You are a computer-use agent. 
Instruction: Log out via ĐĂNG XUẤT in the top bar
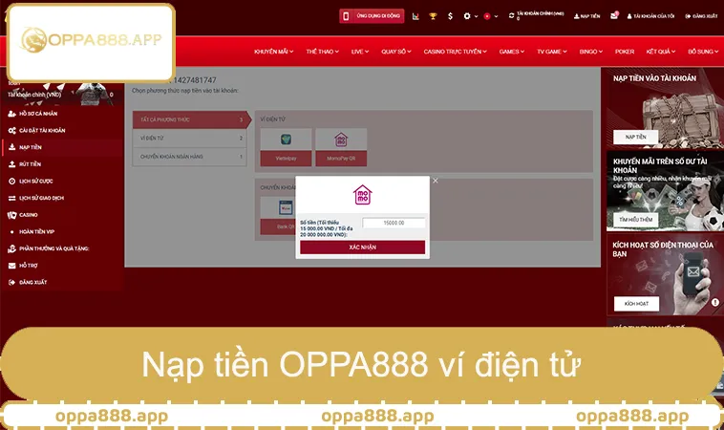[x=701, y=16]
